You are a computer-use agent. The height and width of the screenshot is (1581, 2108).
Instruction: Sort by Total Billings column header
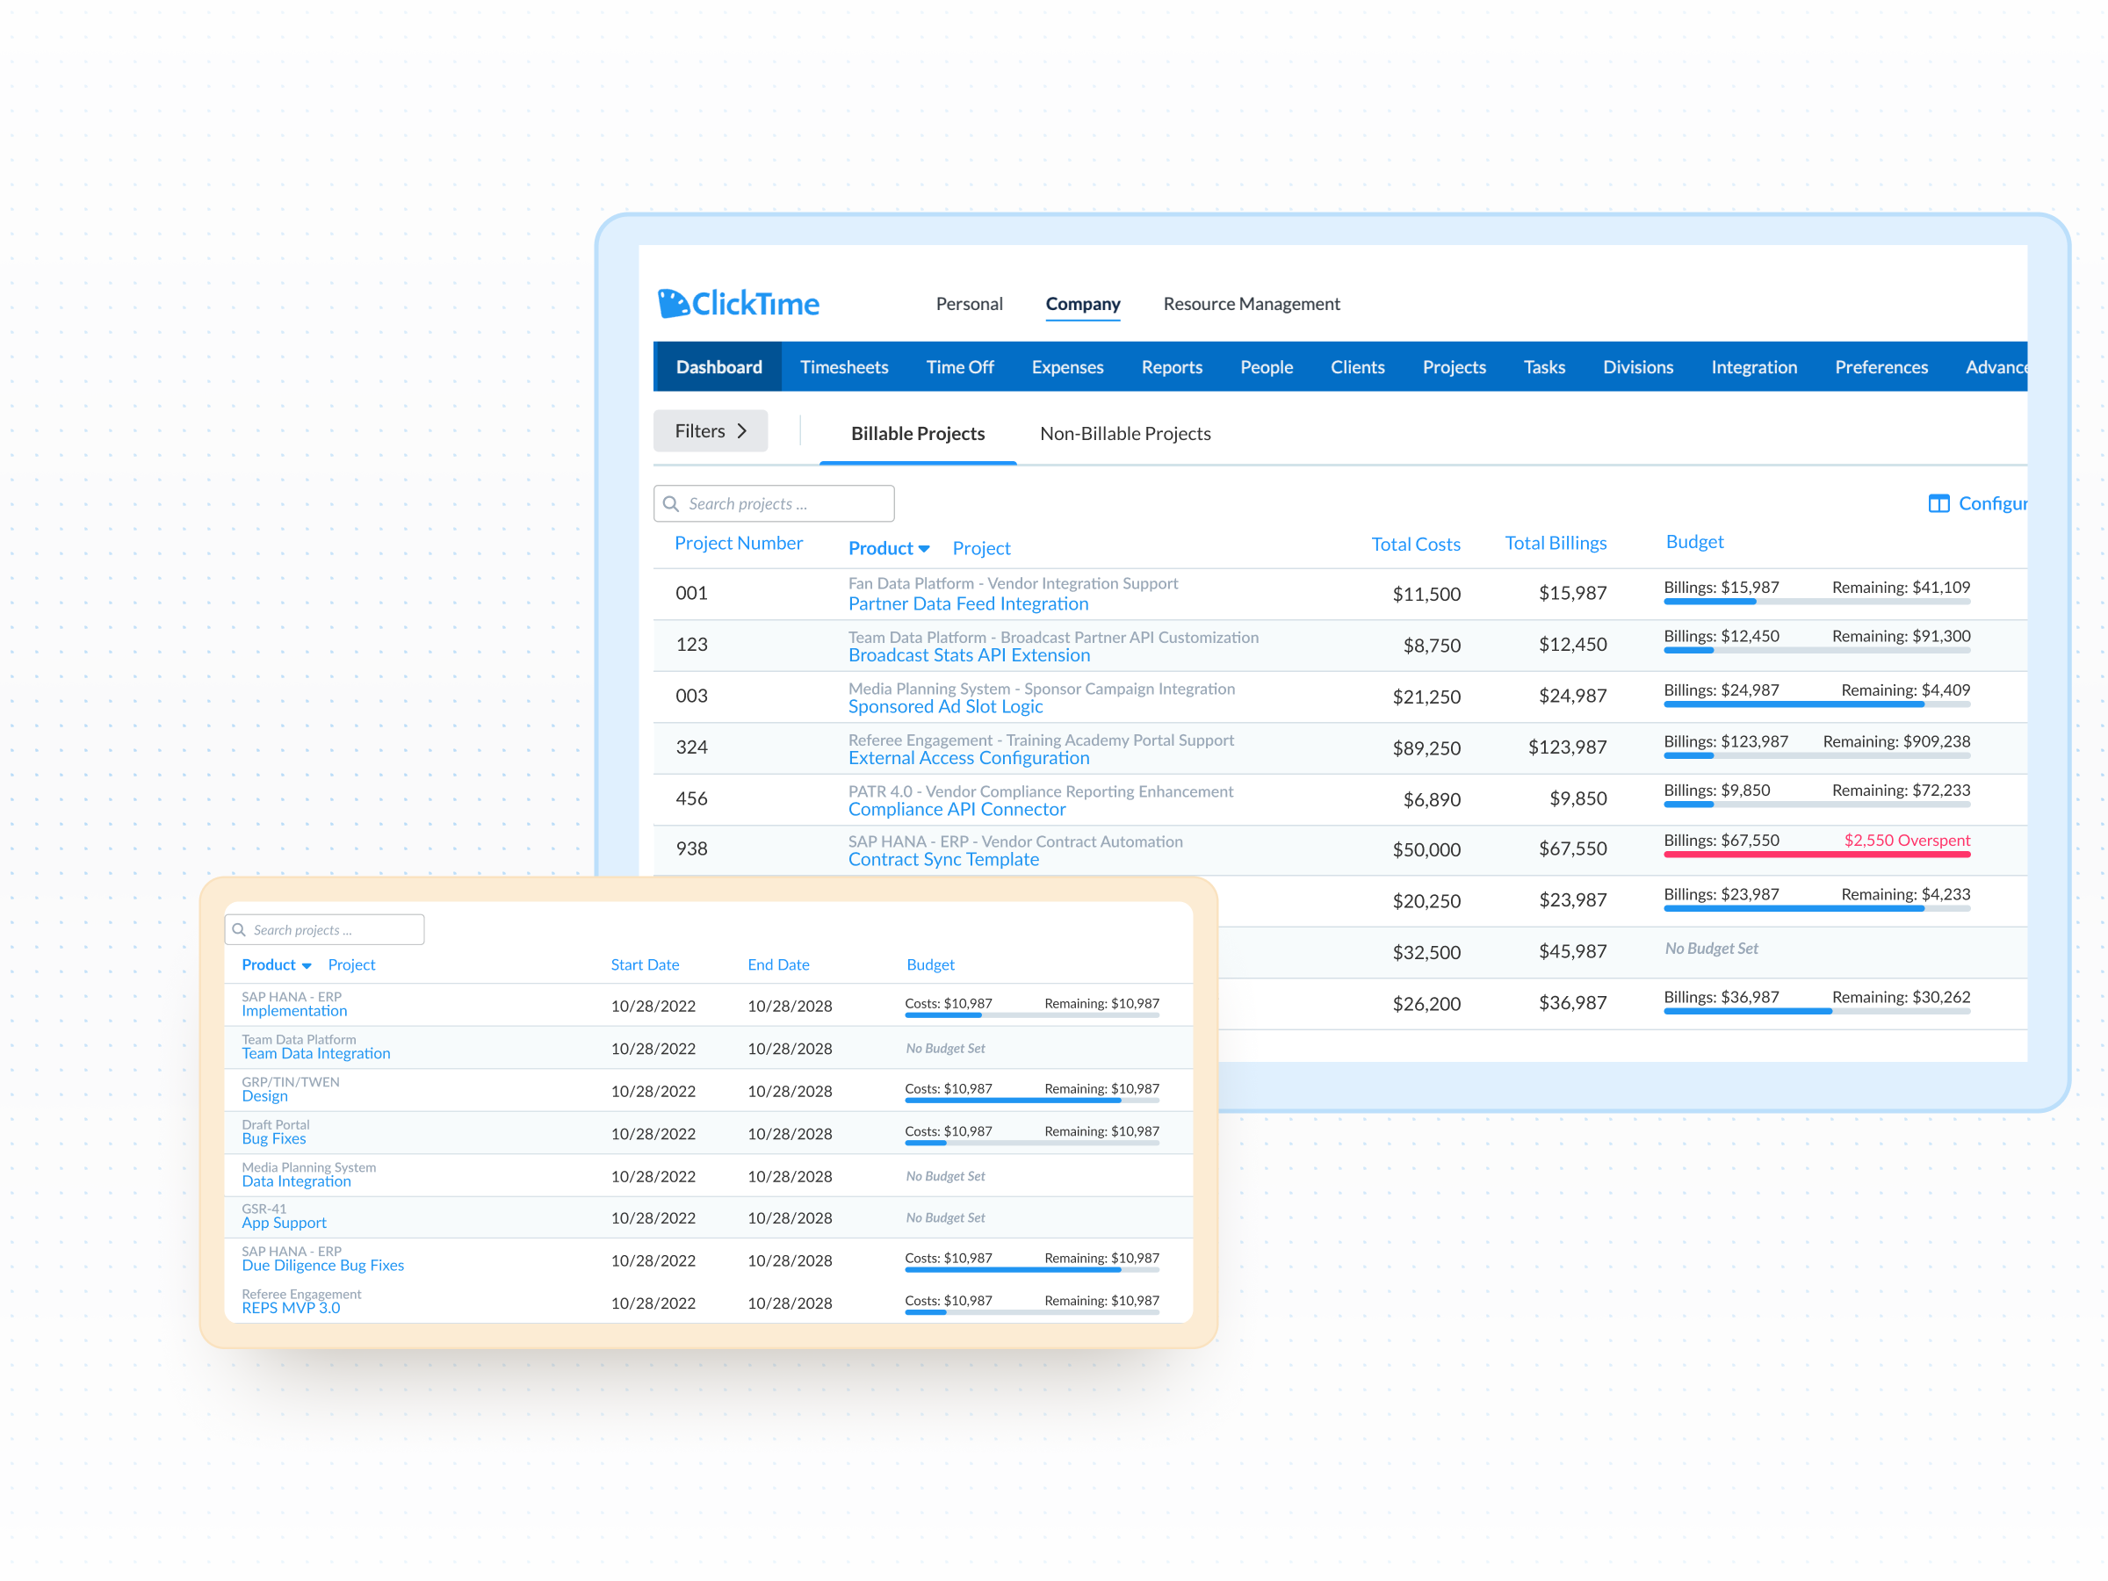pyautogui.click(x=1555, y=543)
